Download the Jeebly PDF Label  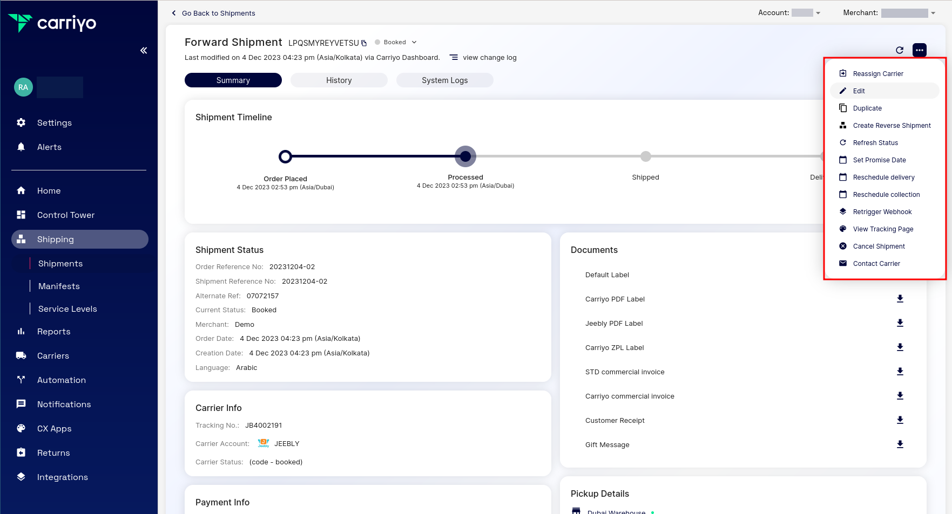tap(900, 323)
